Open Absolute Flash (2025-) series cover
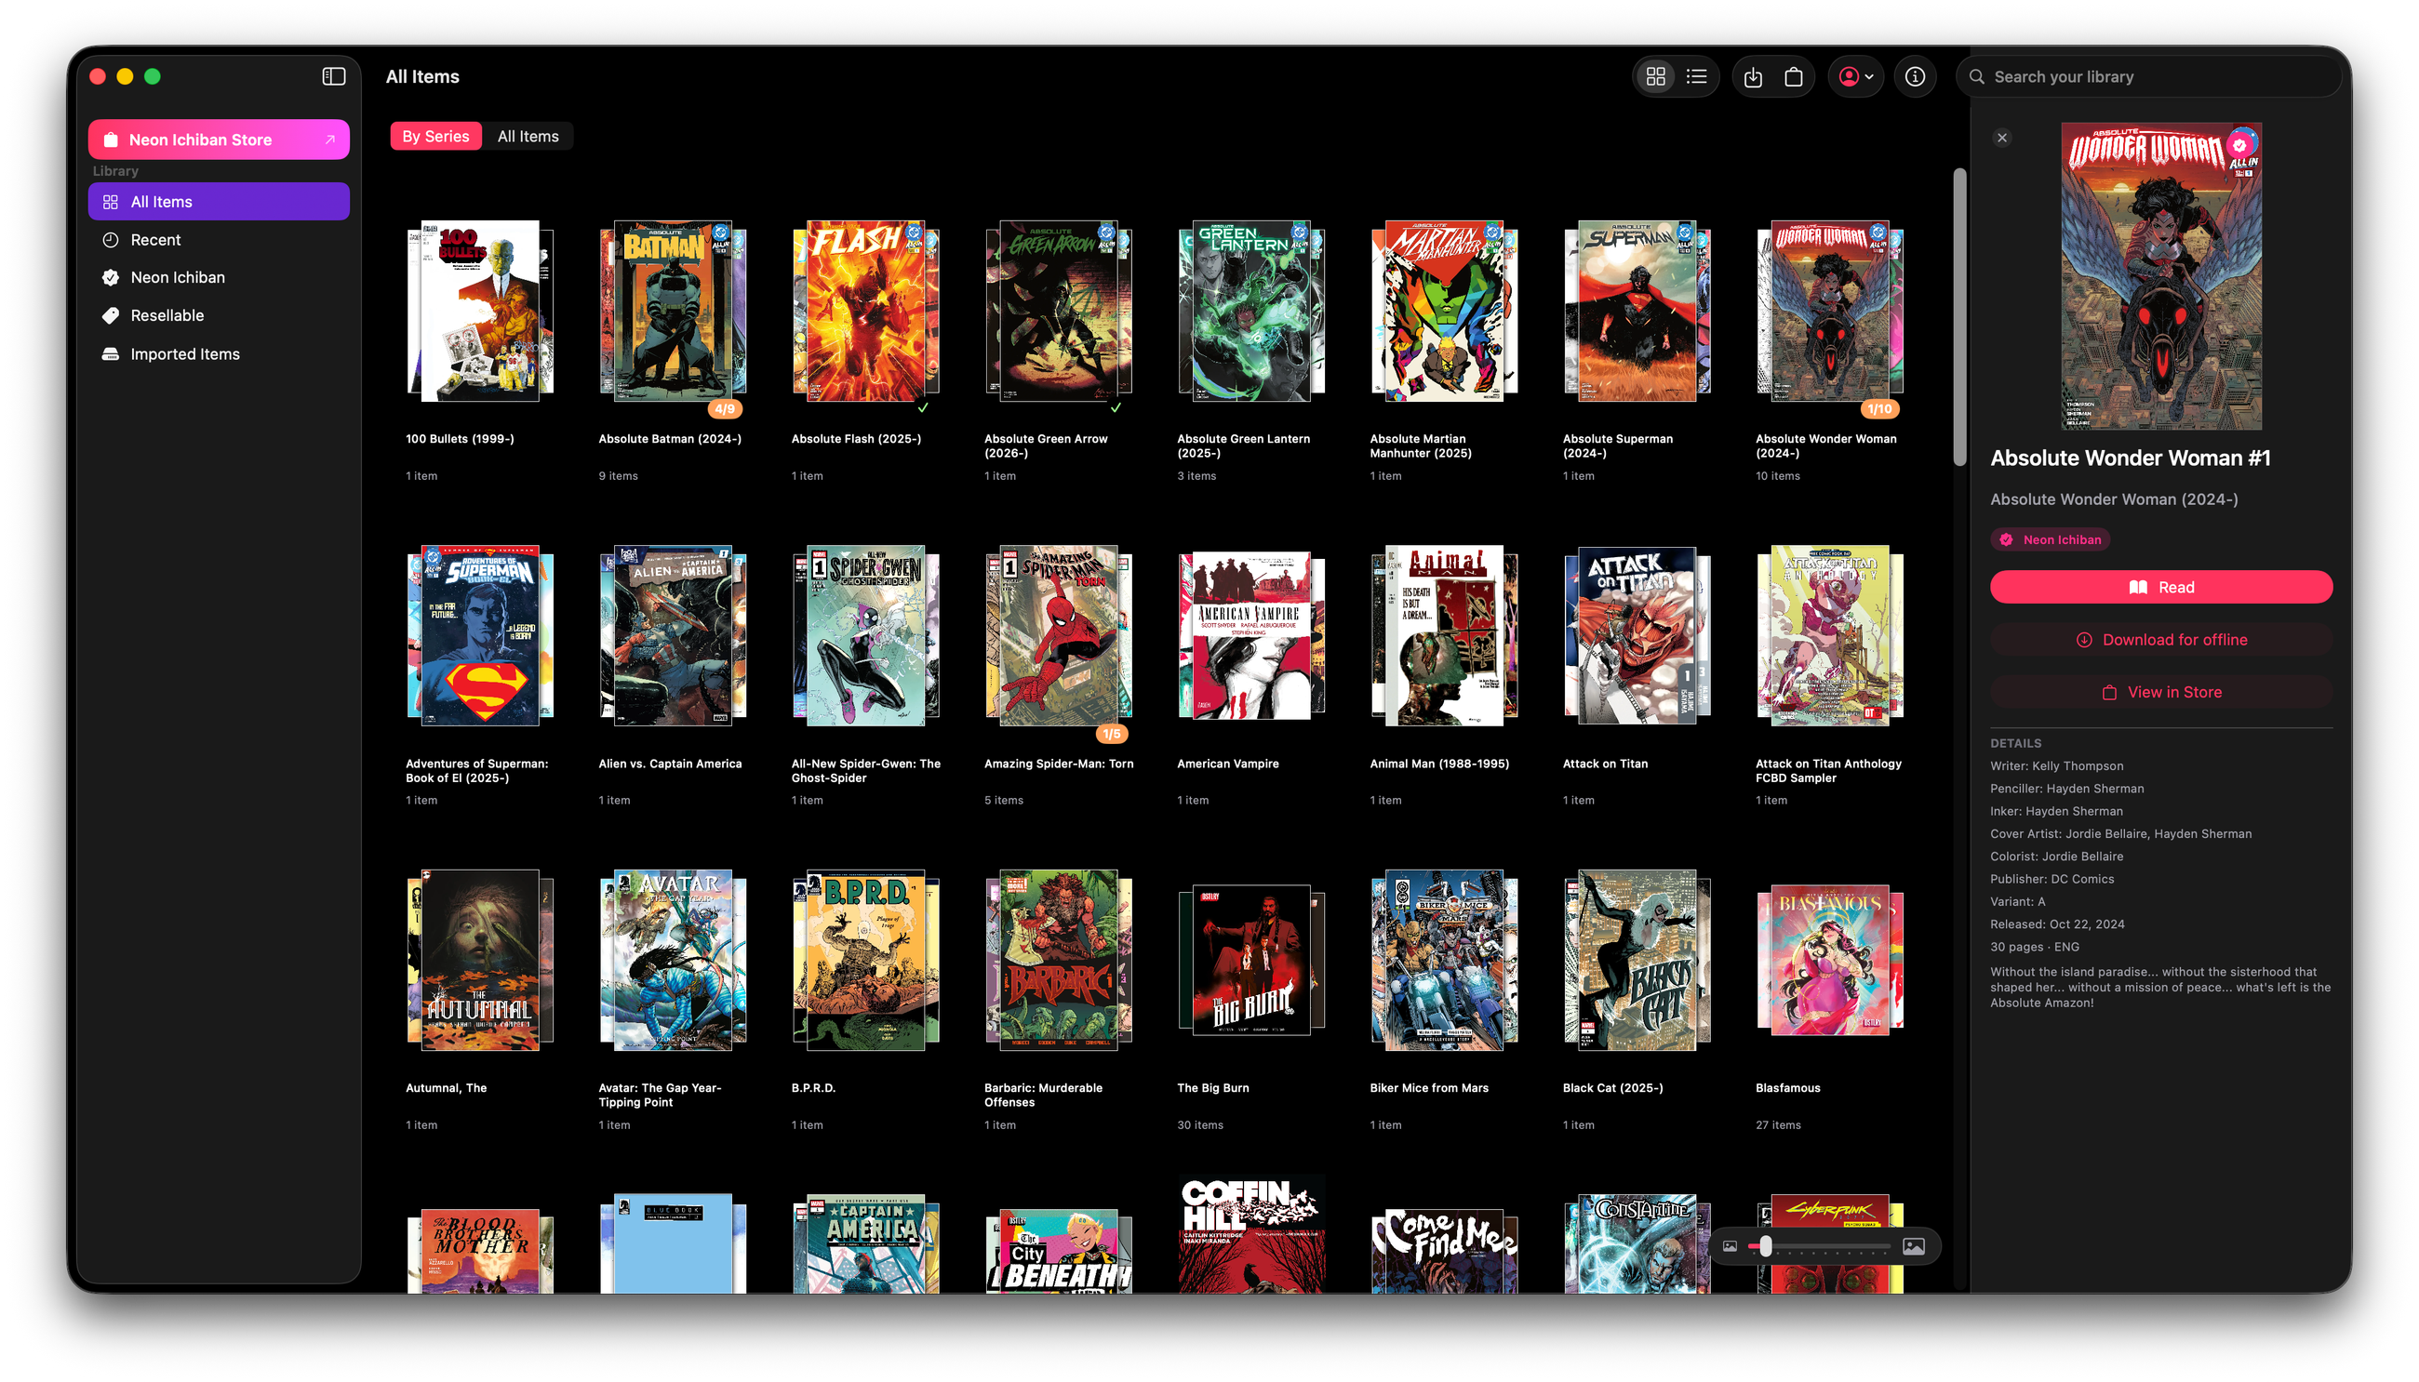The image size is (2419, 1382). point(865,311)
